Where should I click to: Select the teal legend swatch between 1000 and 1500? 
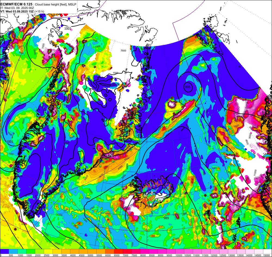(x=22, y=251)
